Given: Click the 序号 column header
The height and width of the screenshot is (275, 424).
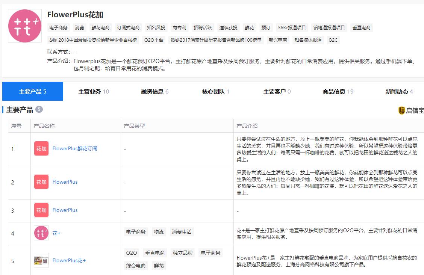Looking at the screenshot, I should point(16,126).
